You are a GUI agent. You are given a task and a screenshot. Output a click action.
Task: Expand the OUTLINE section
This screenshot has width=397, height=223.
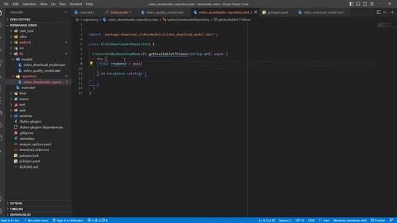point(16,203)
